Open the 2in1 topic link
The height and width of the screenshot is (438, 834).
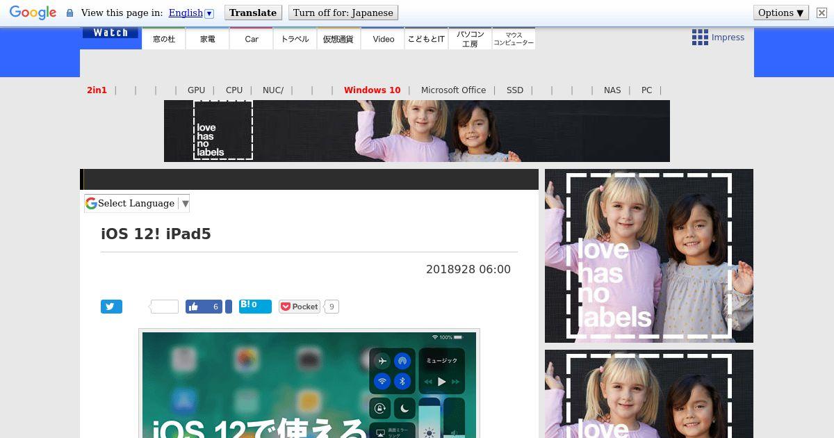[97, 90]
